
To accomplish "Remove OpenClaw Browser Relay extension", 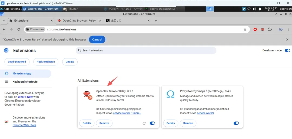I will [104, 123].
